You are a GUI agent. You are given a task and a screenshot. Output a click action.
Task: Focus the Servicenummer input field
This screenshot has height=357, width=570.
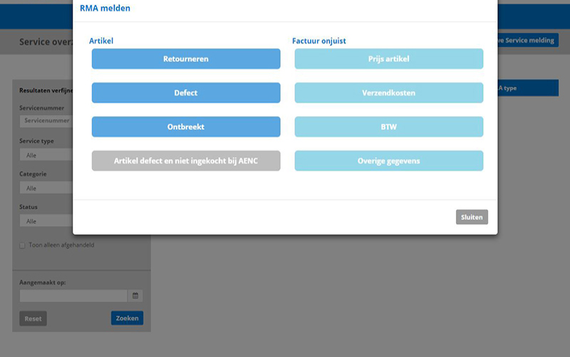pos(46,120)
